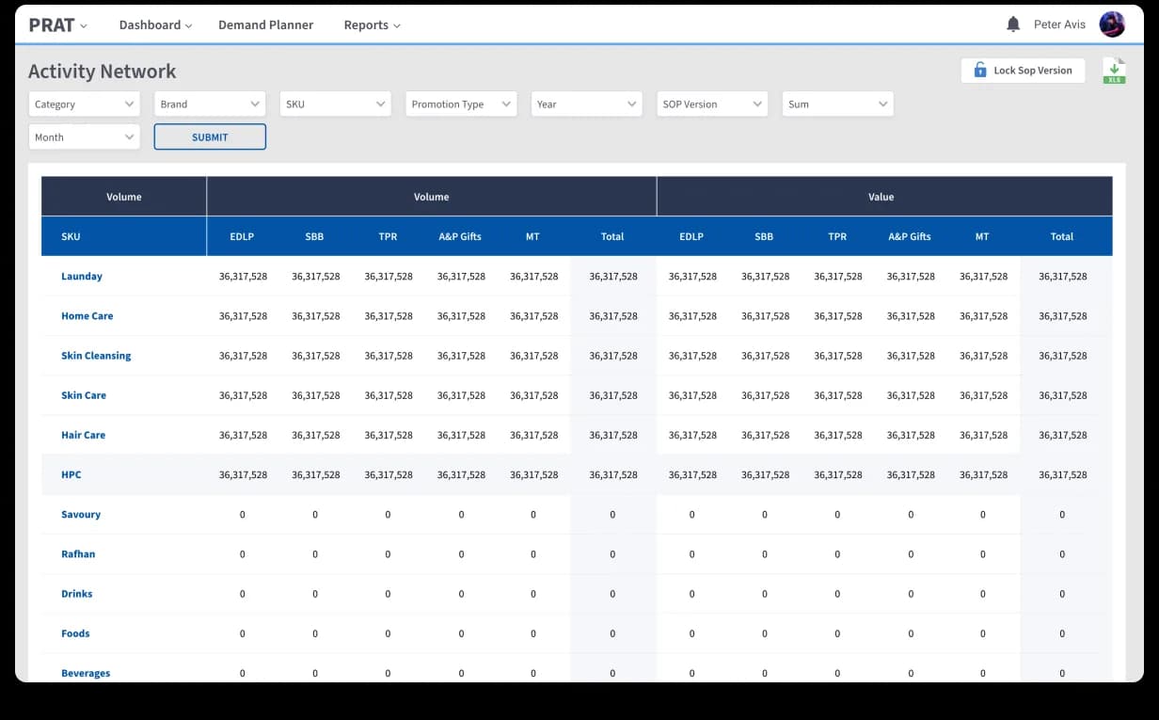The image size is (1159, 720).
Task: Open the notifications bell
Action: tap(1013, 24)
